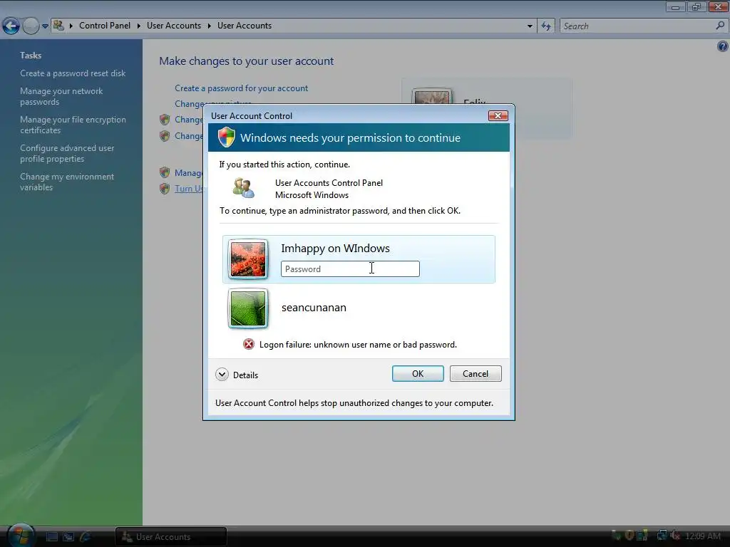Click Switch between windows quick launch icon
Screen dimensions: 730x547
coord(68,537)
